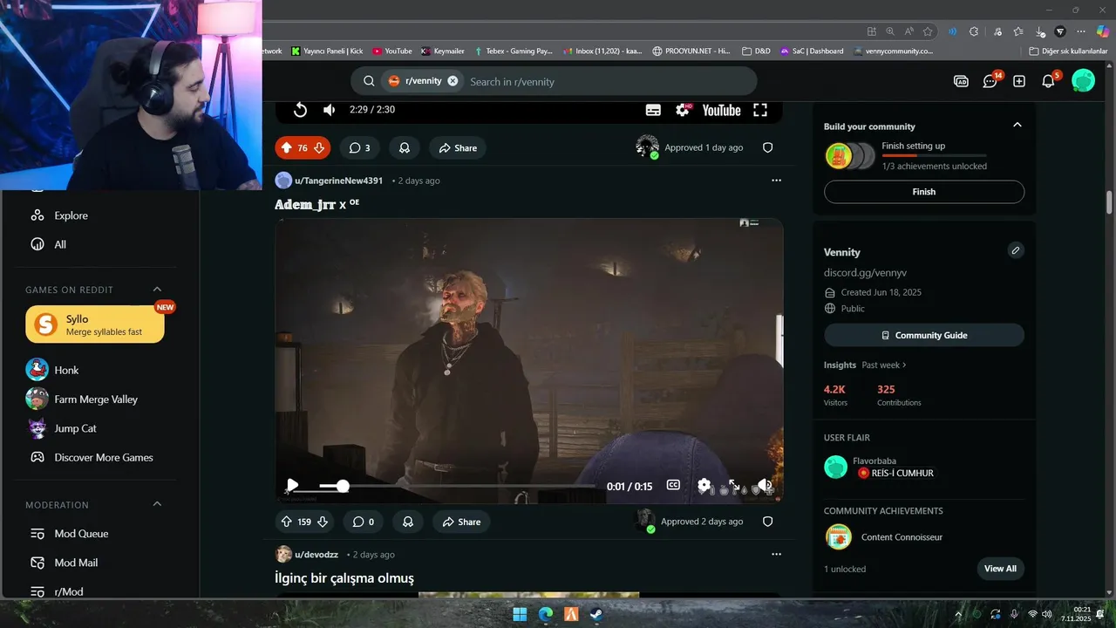Open the Windows Start menu
The image size is (1116, 628).
520,614
